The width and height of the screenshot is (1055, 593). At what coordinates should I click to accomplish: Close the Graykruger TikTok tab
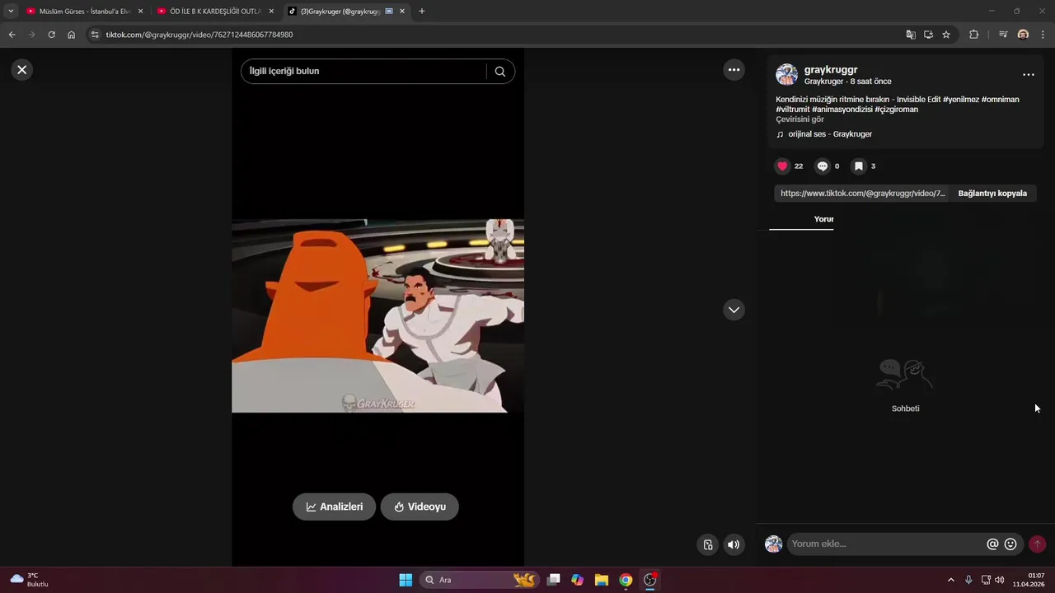click(x=402, y=12)
